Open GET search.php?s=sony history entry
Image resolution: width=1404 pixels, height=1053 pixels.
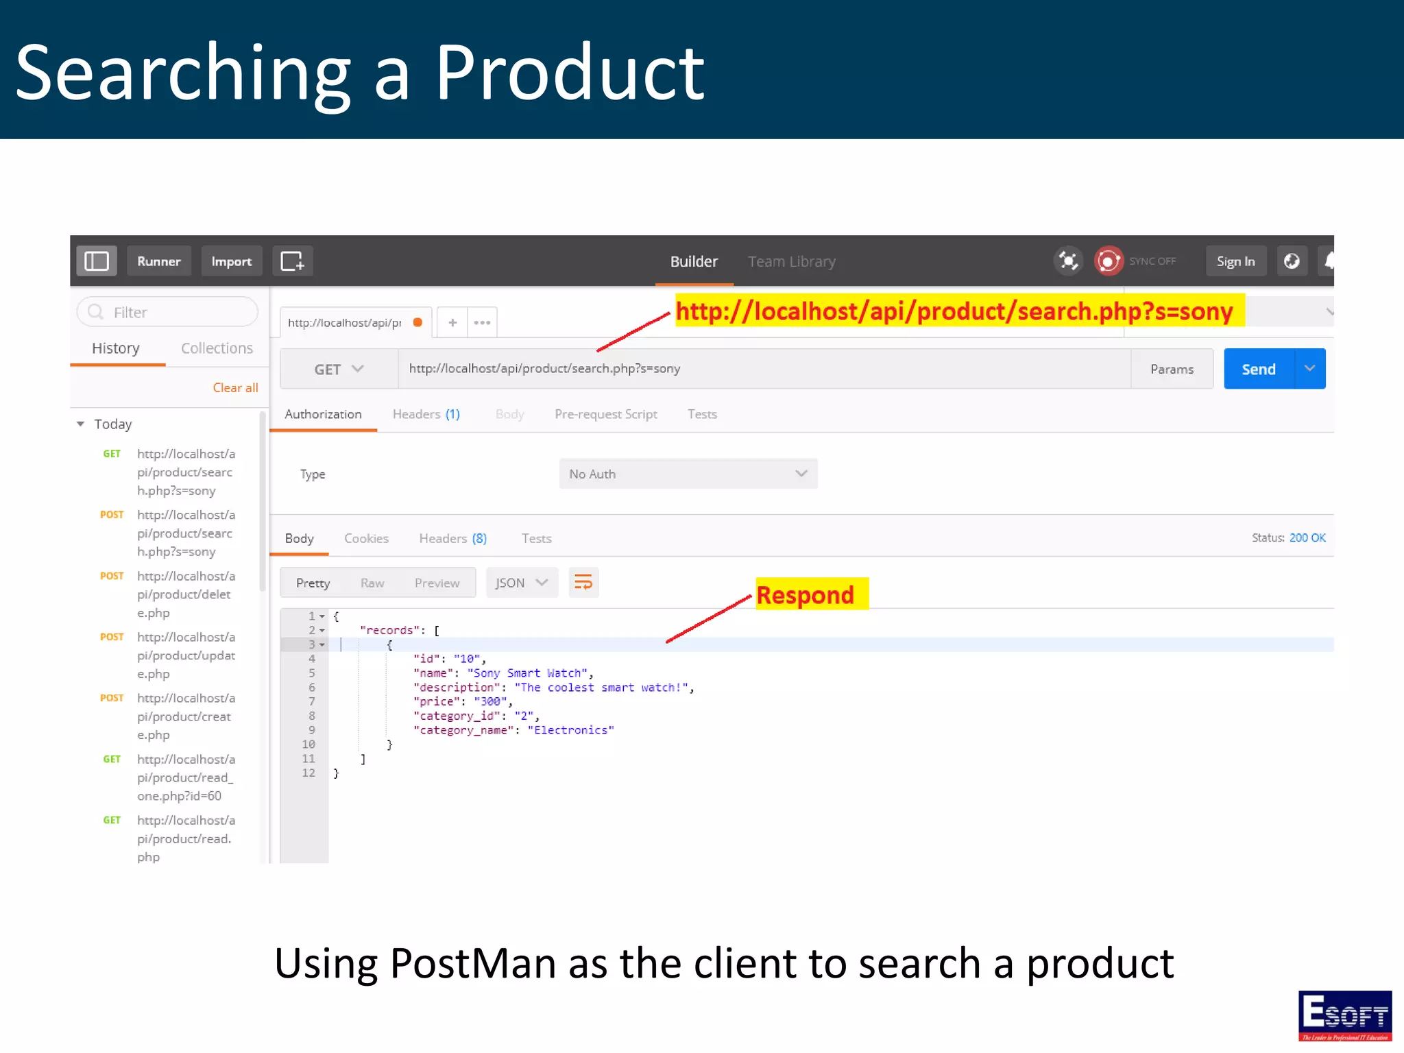[169, 472]
